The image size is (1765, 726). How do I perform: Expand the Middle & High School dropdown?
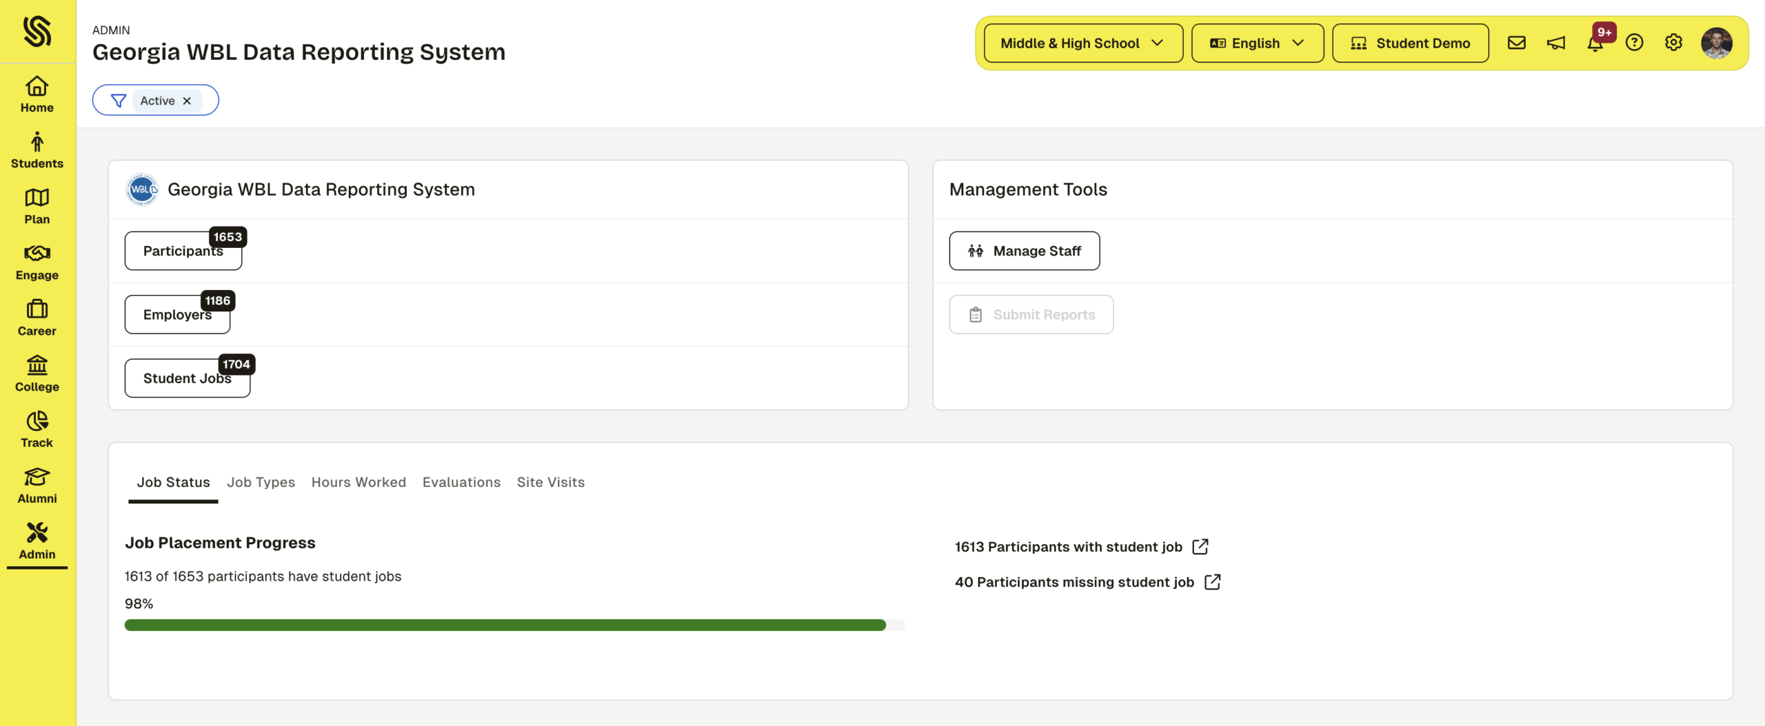[1082, 43]
